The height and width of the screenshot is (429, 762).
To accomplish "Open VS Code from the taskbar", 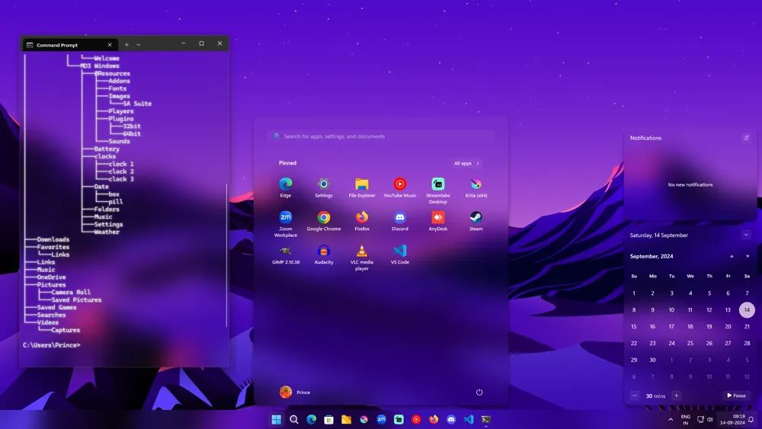I will click(x=469, y=419).
